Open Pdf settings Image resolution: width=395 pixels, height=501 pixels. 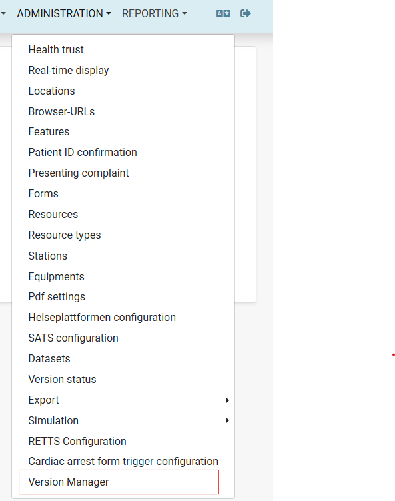[123, 296]
